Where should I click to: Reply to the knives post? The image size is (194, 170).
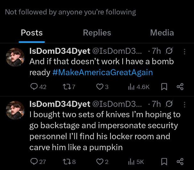pos(34,162)
